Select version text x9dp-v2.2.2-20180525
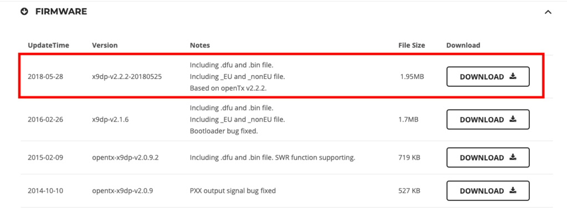 127,76
